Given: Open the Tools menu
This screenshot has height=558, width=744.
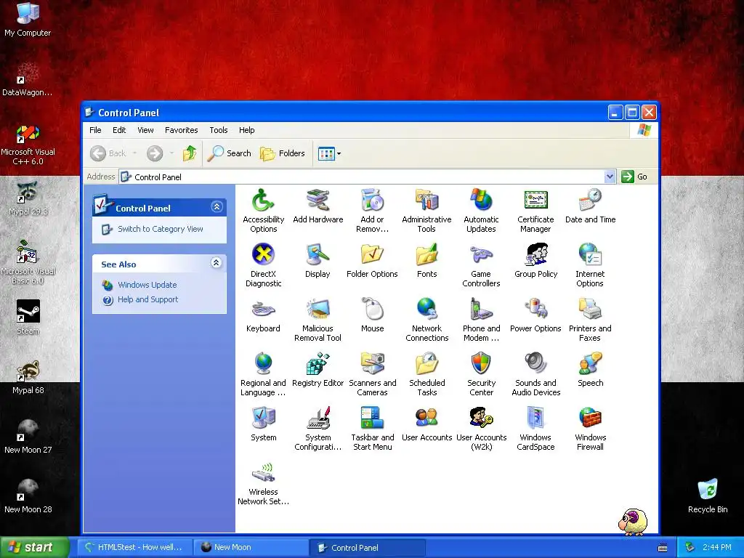Looking at the screenshot, I should click(218, 130).
